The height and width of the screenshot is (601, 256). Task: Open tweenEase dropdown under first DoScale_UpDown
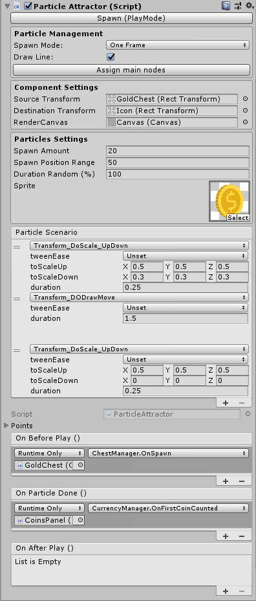[186, 256]
